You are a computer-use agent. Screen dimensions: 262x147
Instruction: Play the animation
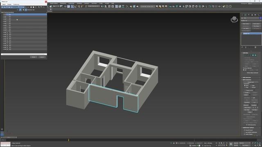tap(221, 143)
